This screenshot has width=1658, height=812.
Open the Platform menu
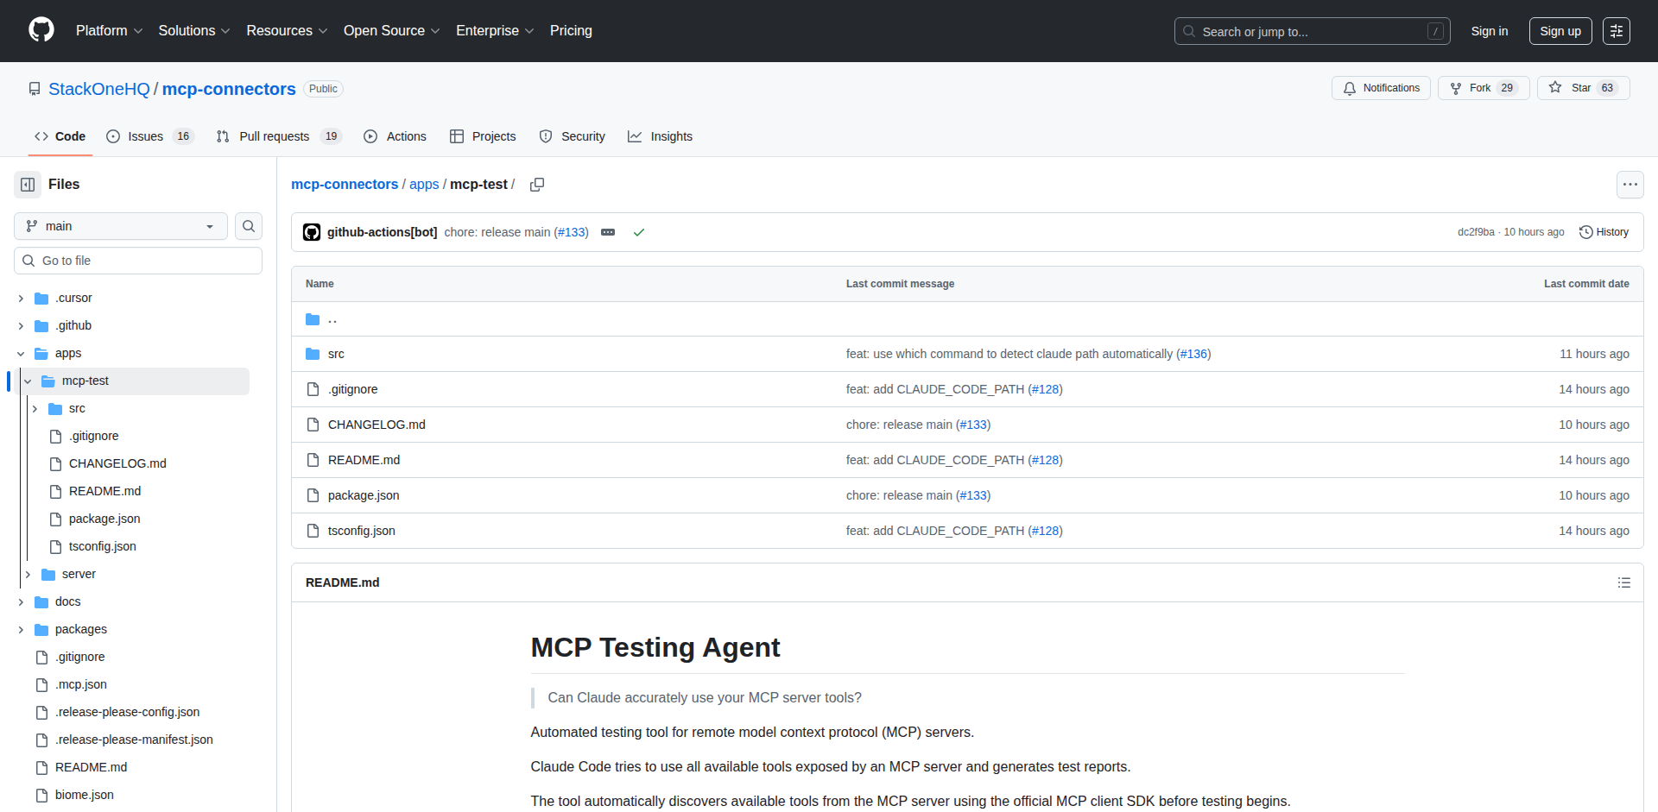tap(109, 31)
